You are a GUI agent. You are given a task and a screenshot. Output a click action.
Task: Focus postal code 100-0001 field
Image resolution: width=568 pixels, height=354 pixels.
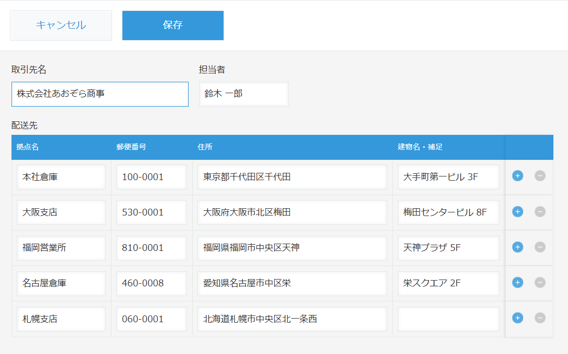click(x=152, y=177)
